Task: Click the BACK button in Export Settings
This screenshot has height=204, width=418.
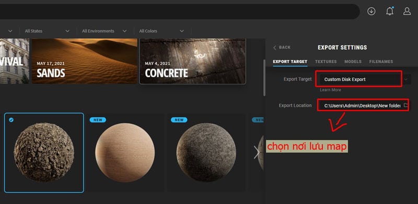Action: (x=282, y=48)
